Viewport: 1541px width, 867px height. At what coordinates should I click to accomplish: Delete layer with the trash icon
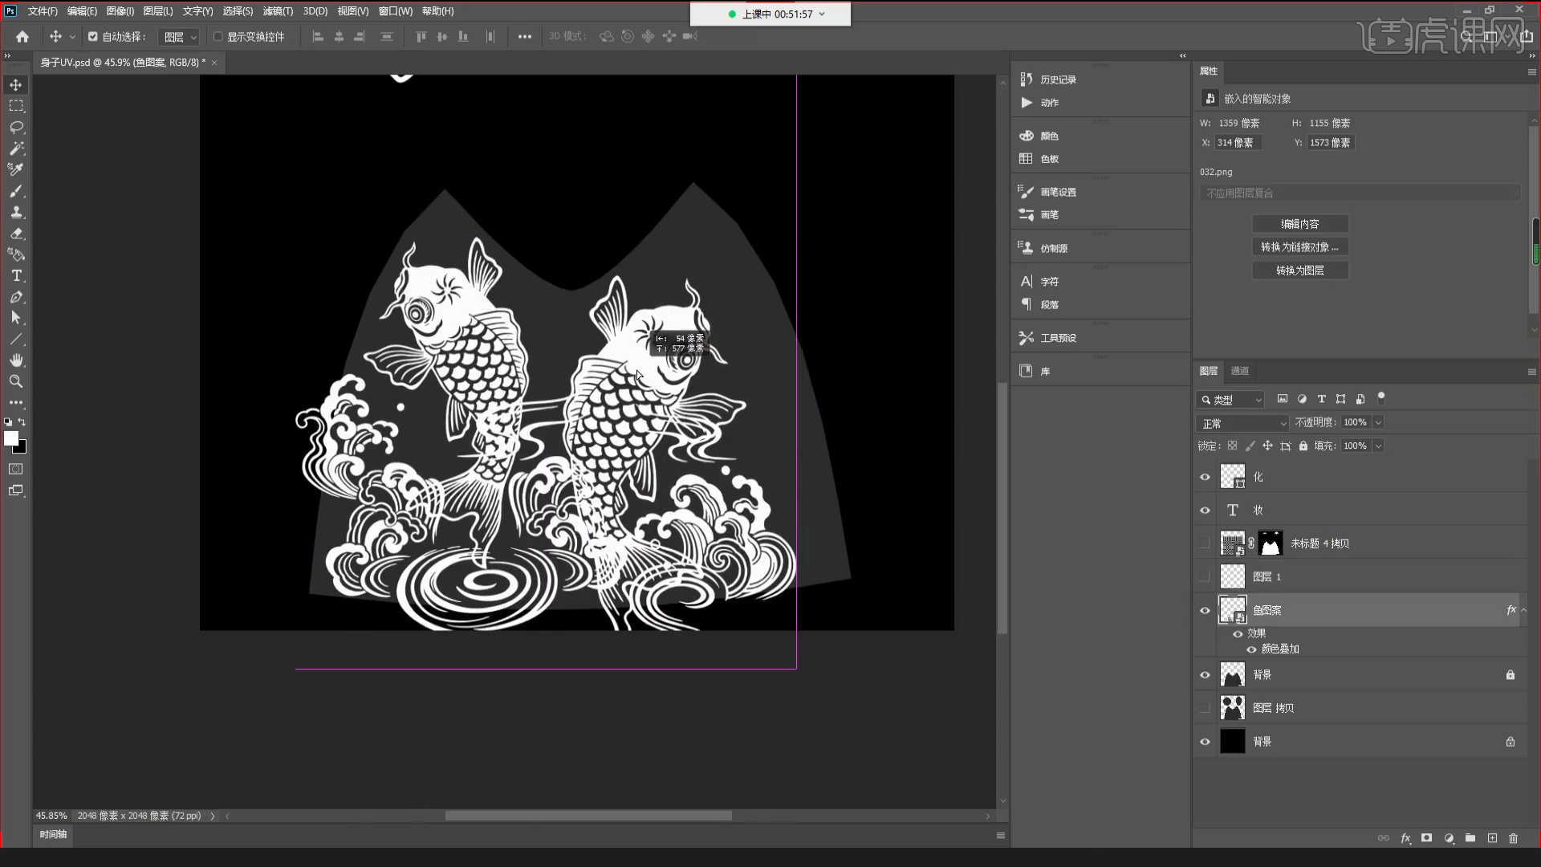tap(1513, 838)
